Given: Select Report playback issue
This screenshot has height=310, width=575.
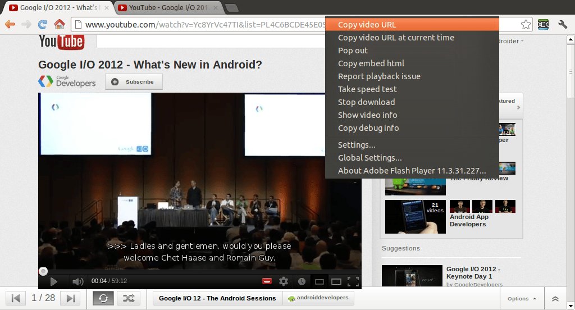Looking at the screenshot, I should pos(412,76).
